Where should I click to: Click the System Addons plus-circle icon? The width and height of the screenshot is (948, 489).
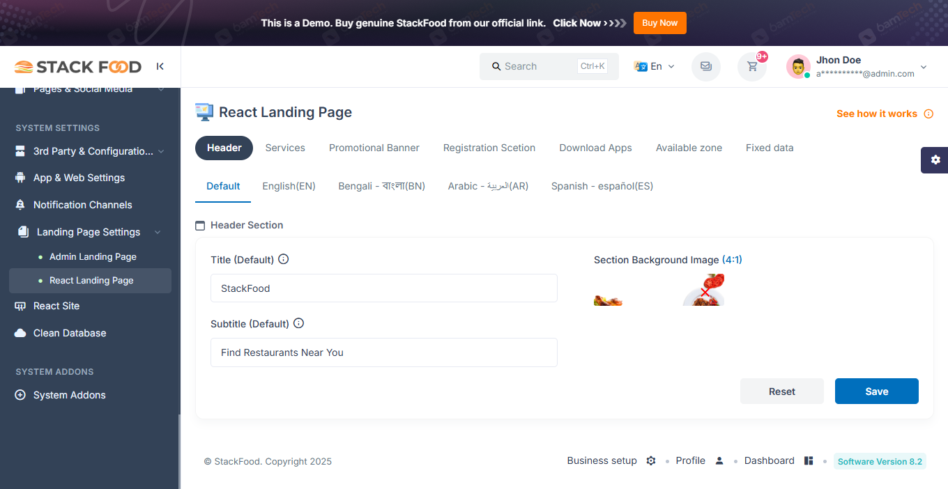[20, 395]
